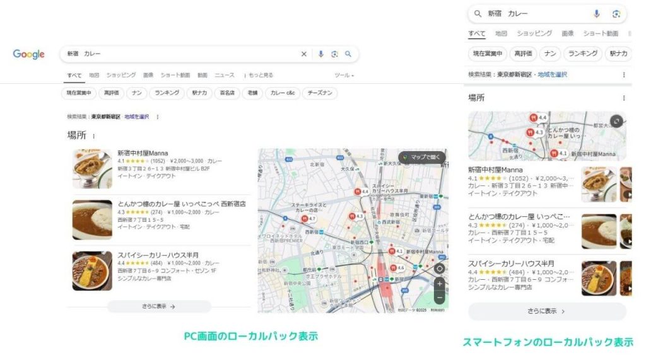The image size is (646, 363).
Task: Click さらに表示 button on PC
Action: coord(159,307)
